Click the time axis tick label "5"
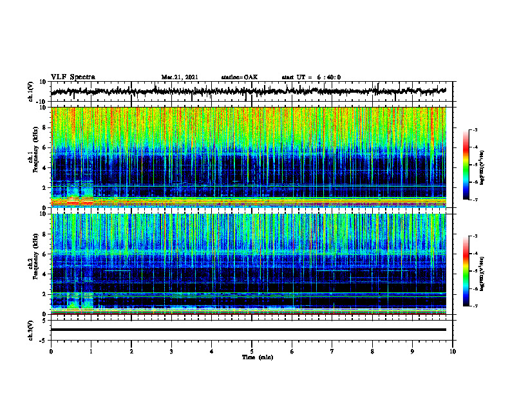The image size is (510, 394). 252,352
